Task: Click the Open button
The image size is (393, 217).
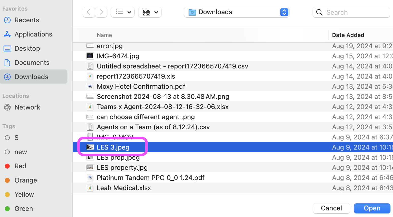Action: (x=372, y=208)
